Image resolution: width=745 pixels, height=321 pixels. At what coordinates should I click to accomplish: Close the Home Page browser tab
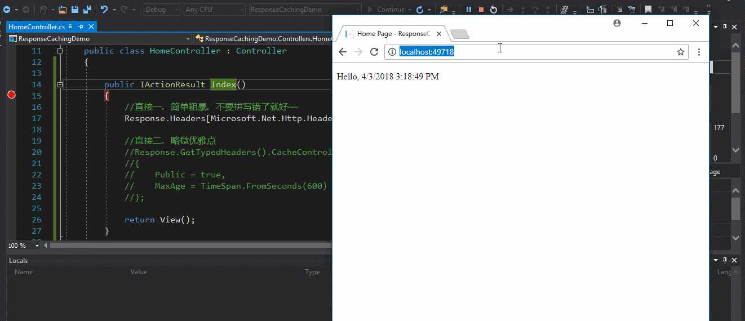(439, 34)
